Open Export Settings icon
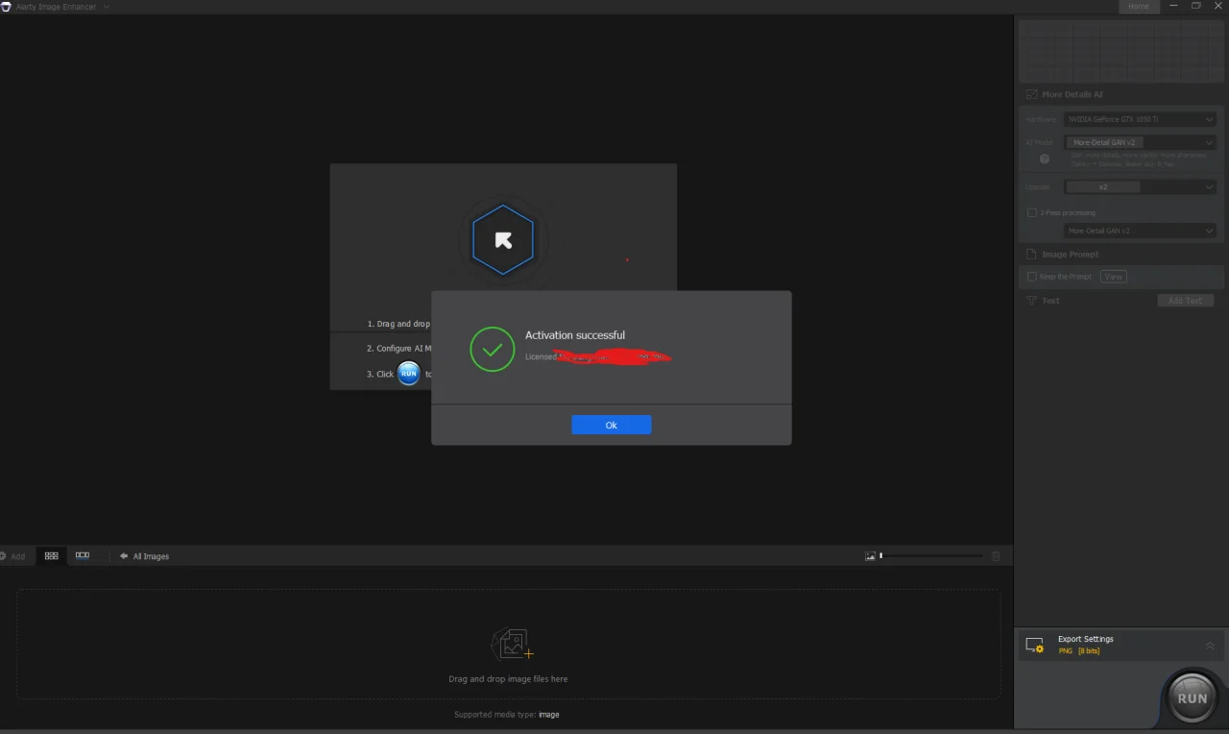 tap(1035, 646)
